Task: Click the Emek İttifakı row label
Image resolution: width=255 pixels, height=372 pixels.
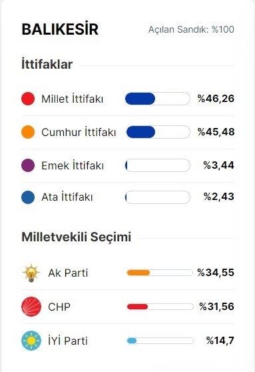Action: [73, 165]
